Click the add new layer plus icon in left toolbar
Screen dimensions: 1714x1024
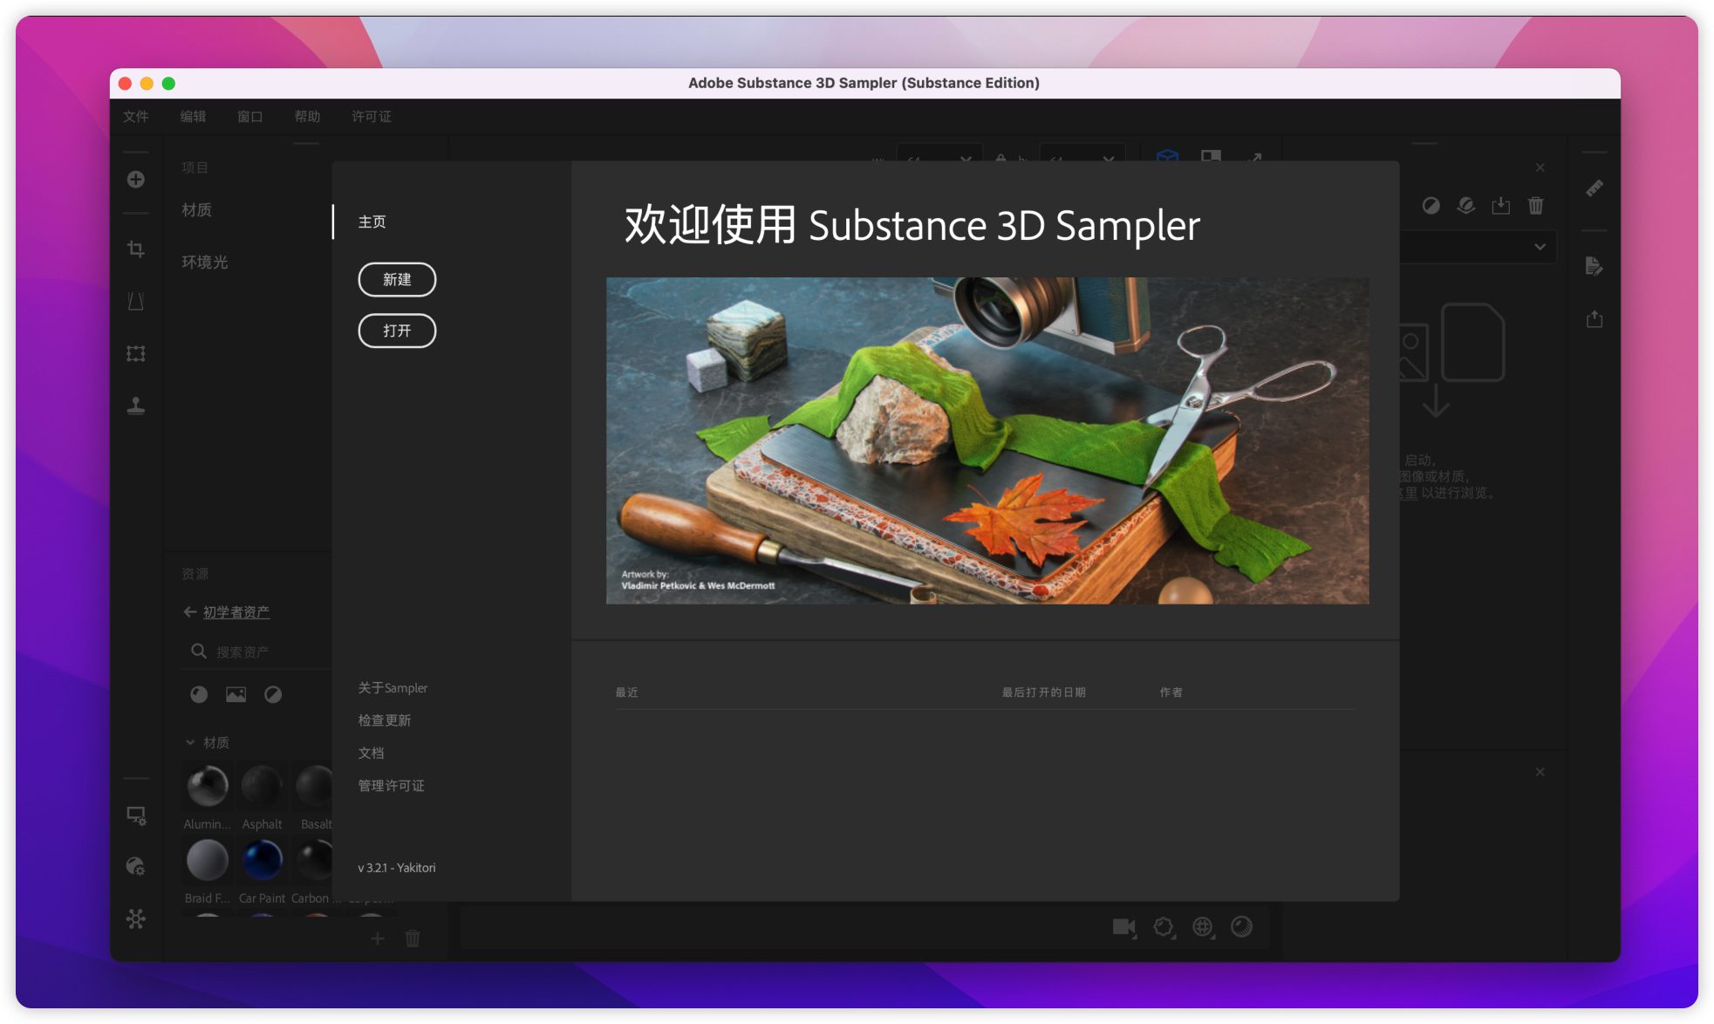tap(136, 180)
